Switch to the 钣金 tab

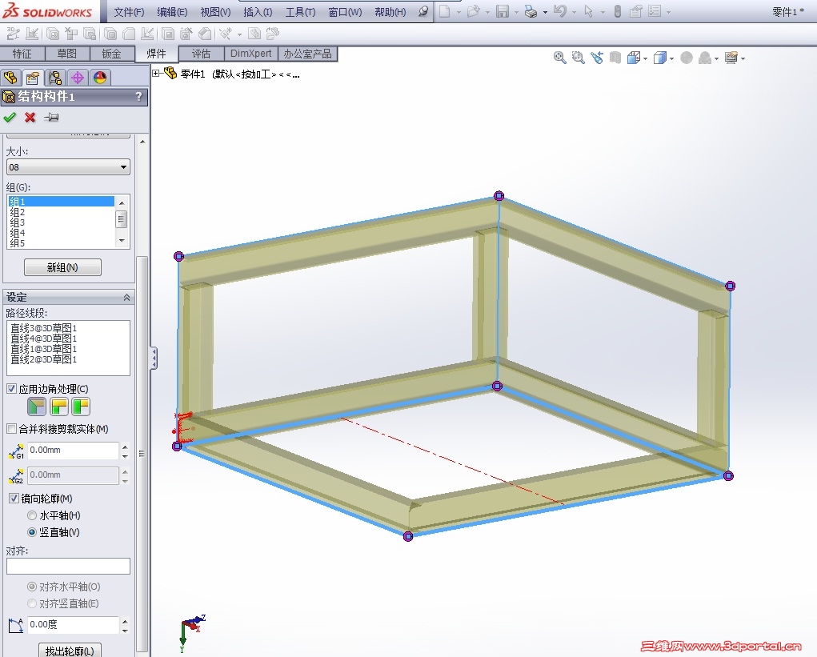tap(111, 54)
